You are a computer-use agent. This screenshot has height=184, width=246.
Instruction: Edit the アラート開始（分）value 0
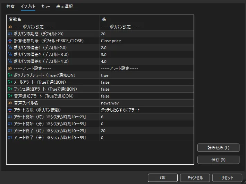[x=147, y=124]
